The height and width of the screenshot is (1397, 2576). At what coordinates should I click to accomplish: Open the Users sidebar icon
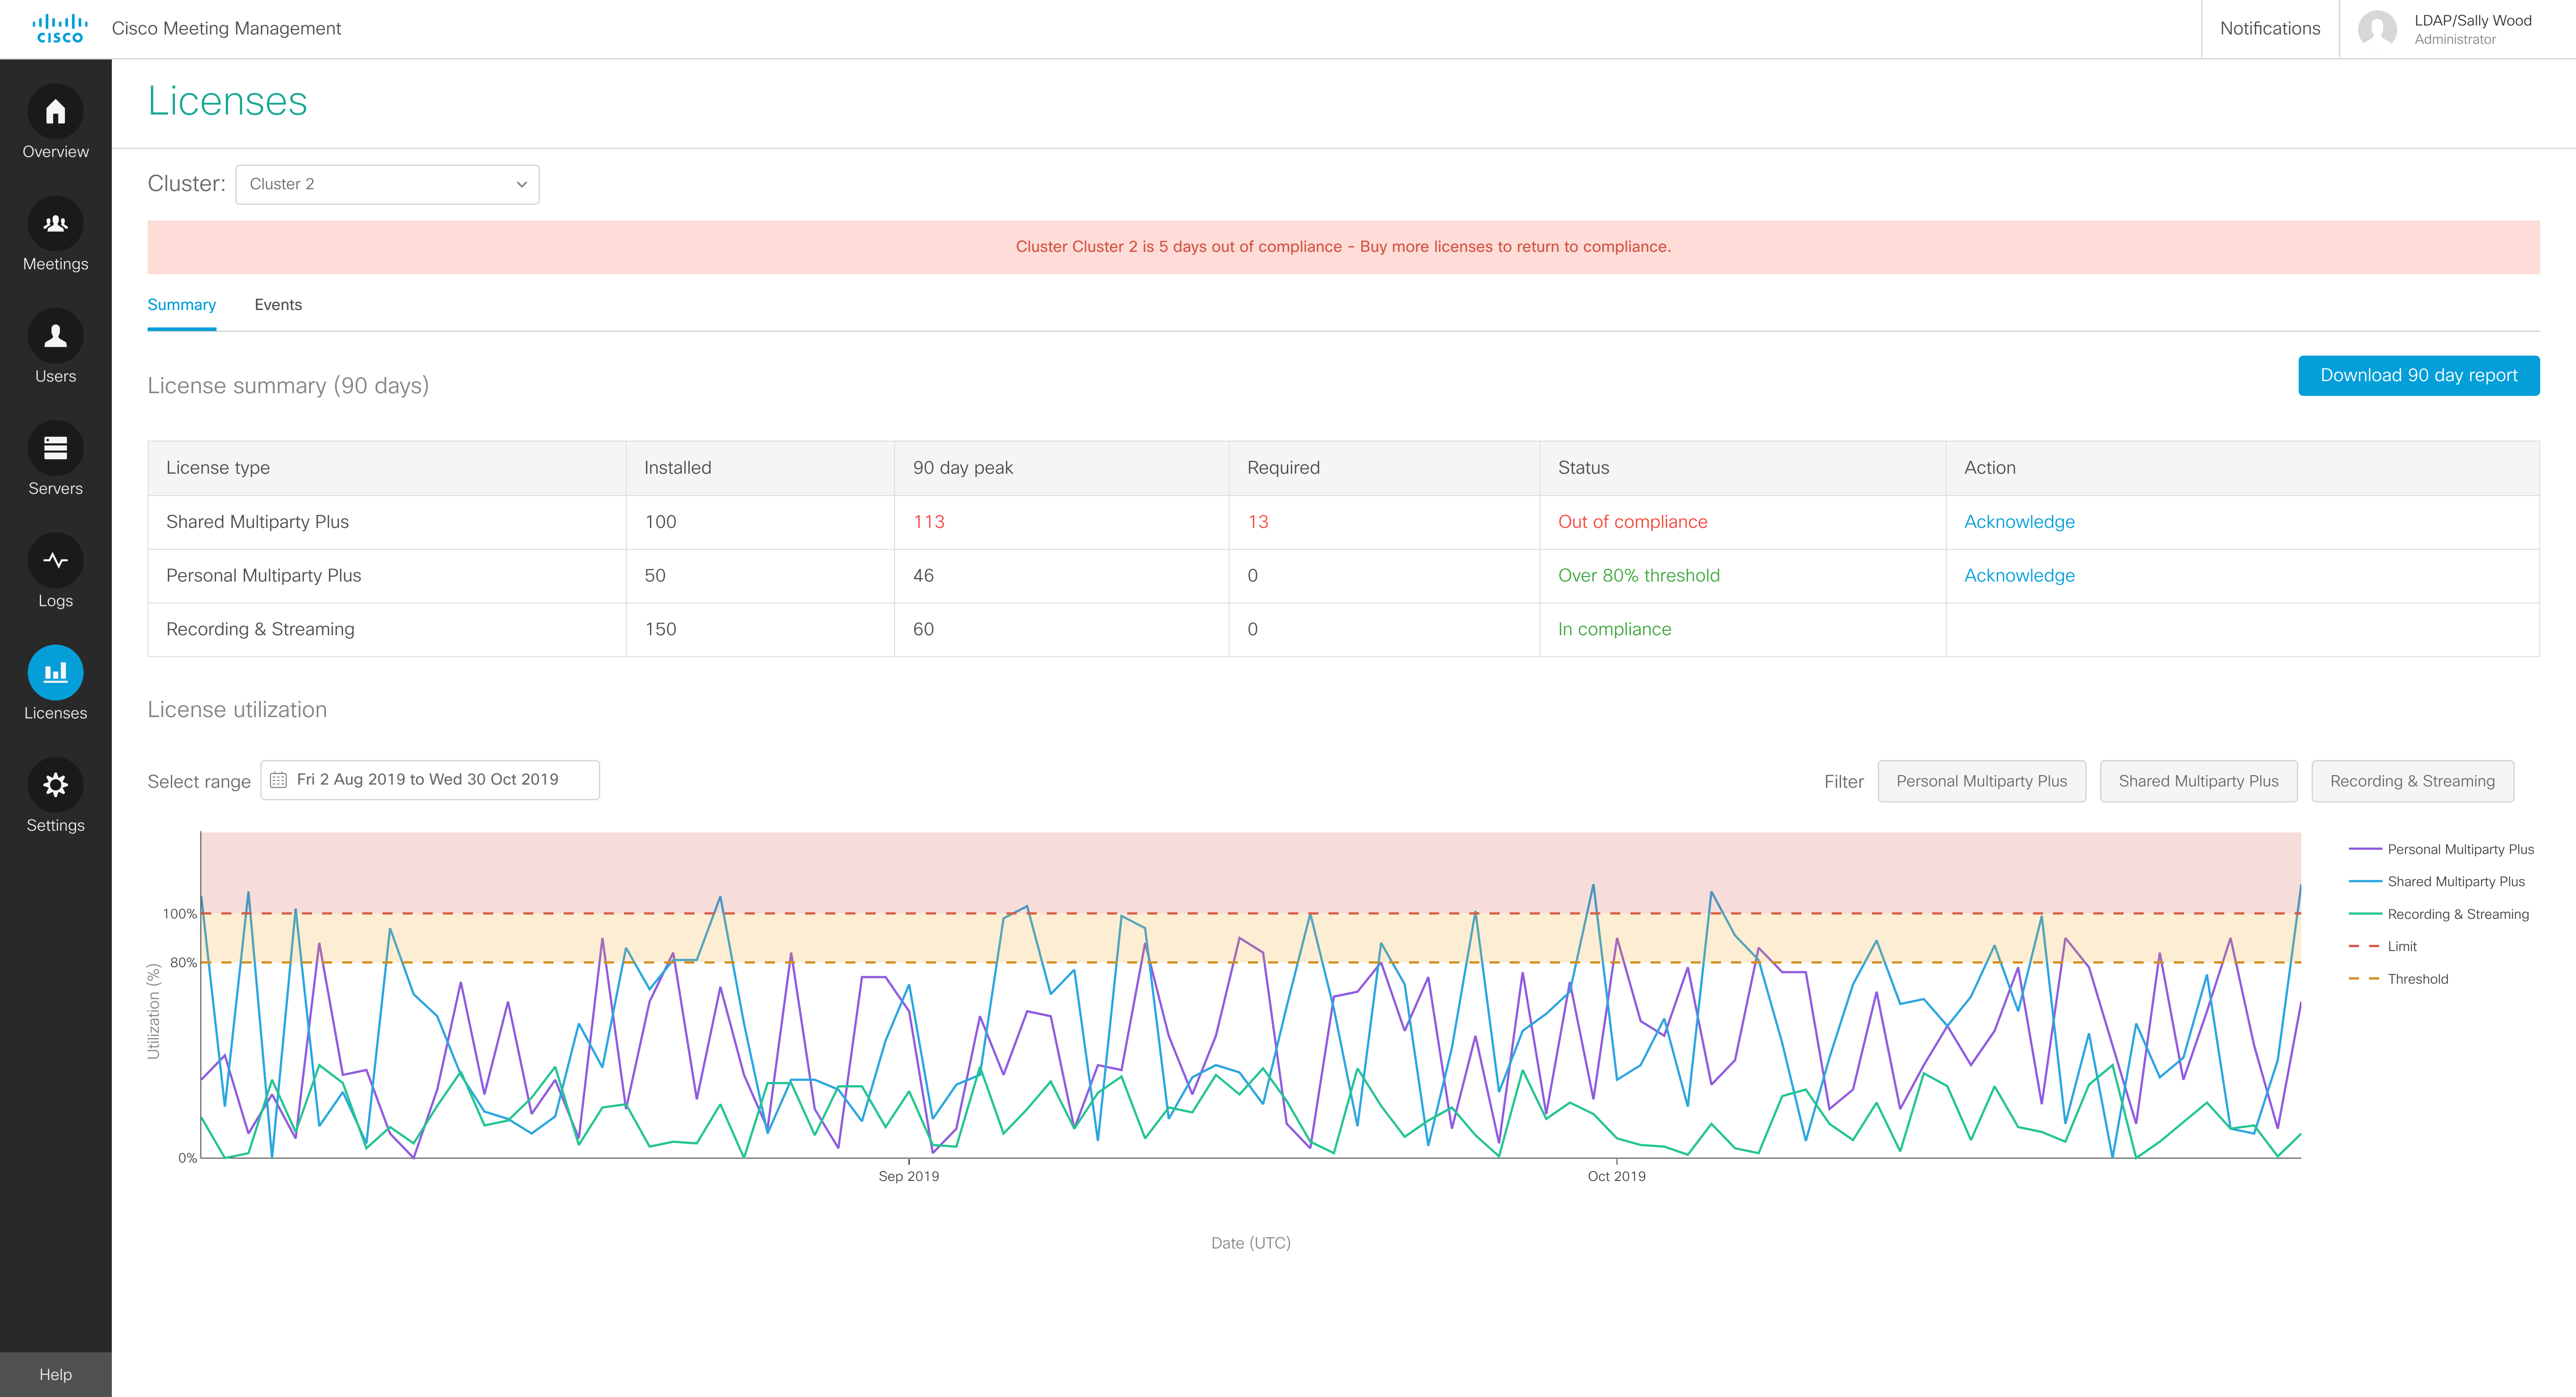55,336
